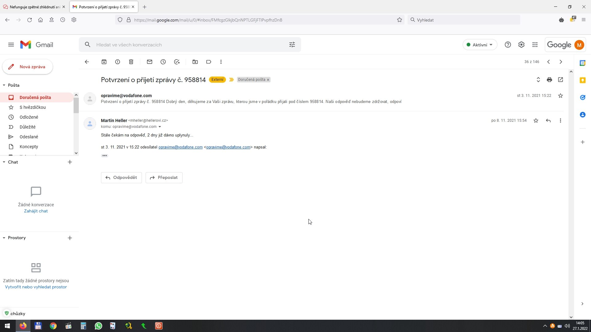
Task: Collapse the Pošta section
Action: point(4,85)
